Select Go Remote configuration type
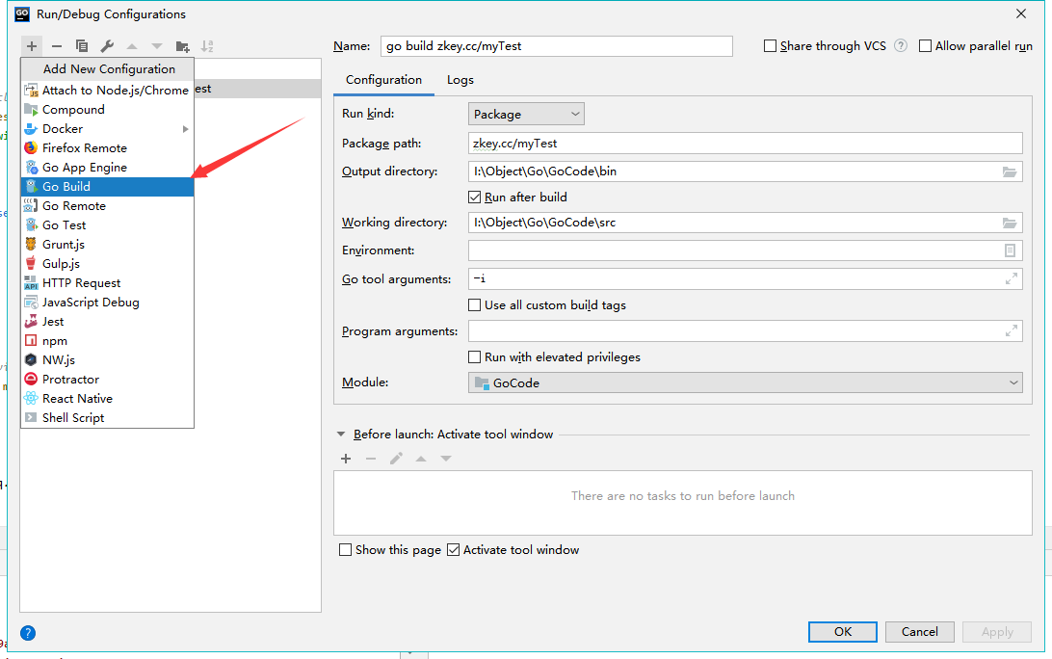1052x659 pixels. click(107, 206)
